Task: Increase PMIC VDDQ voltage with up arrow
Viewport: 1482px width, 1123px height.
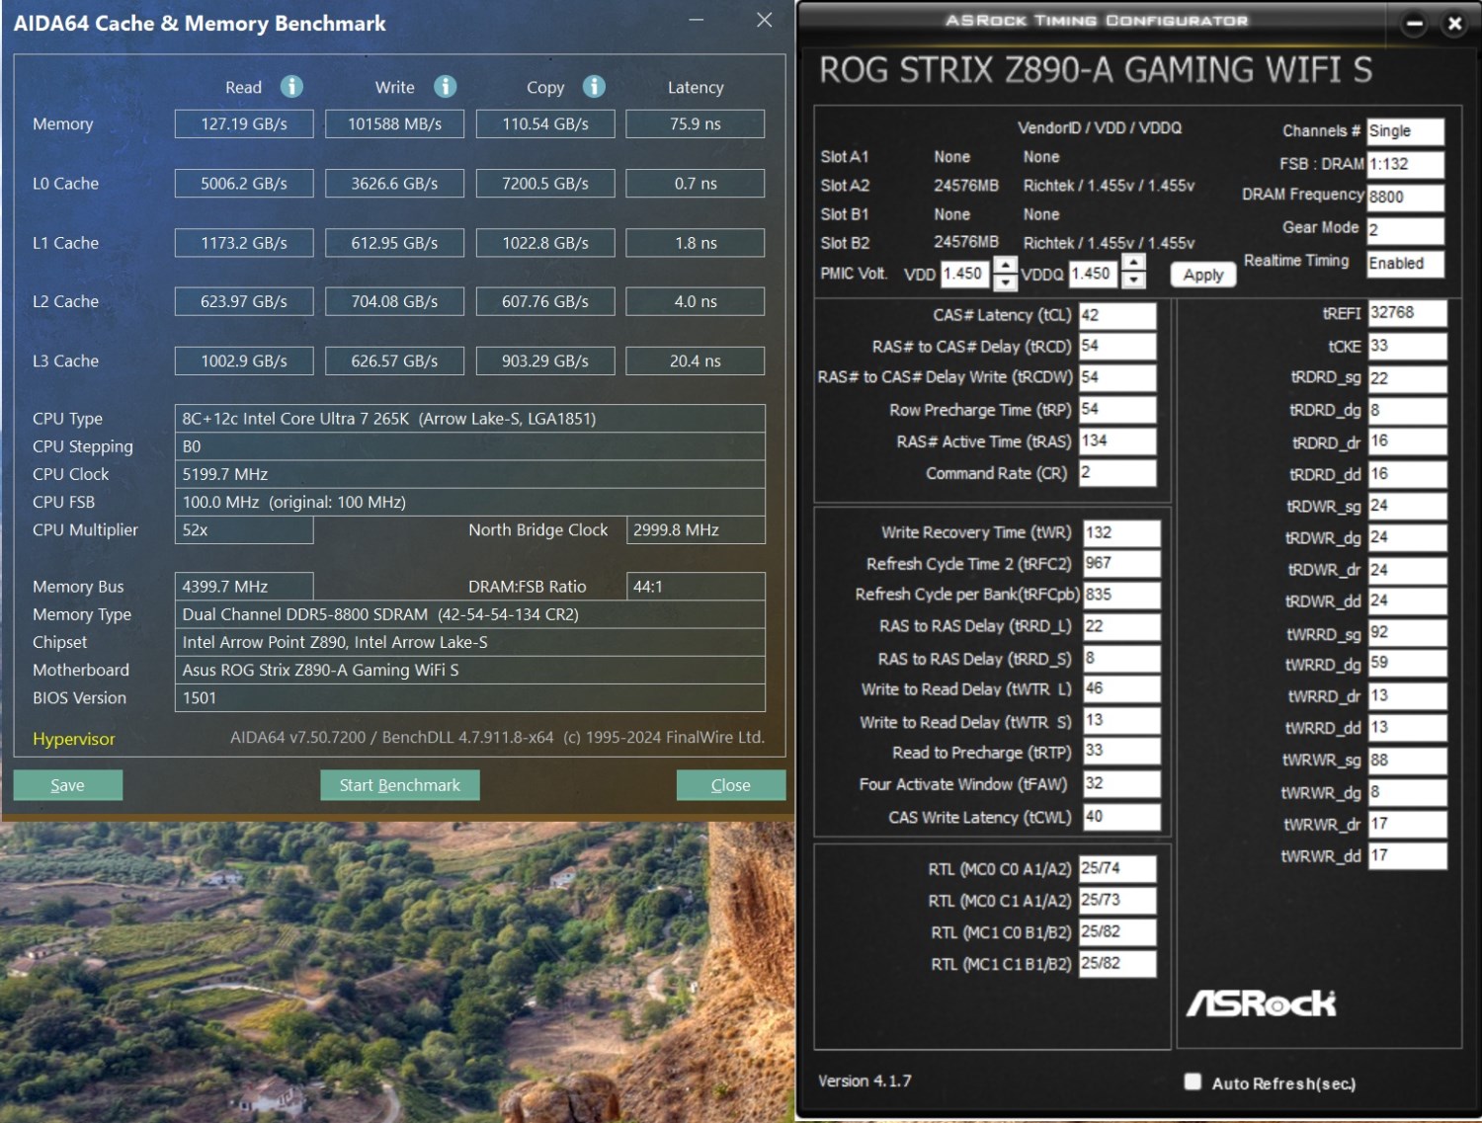Action: [x=1133, y=263]
